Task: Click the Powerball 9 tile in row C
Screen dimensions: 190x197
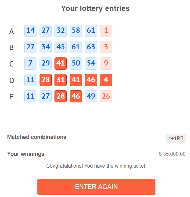Action: (x=106, y=63)
